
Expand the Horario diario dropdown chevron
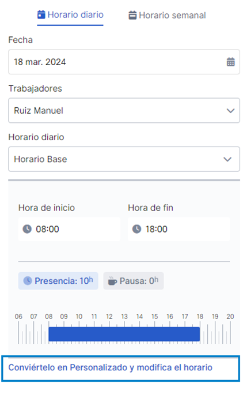[x=227, y=159]
